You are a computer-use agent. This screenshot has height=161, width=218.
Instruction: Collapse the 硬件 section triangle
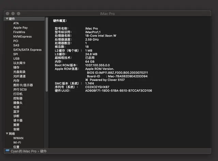coord(7,19)
